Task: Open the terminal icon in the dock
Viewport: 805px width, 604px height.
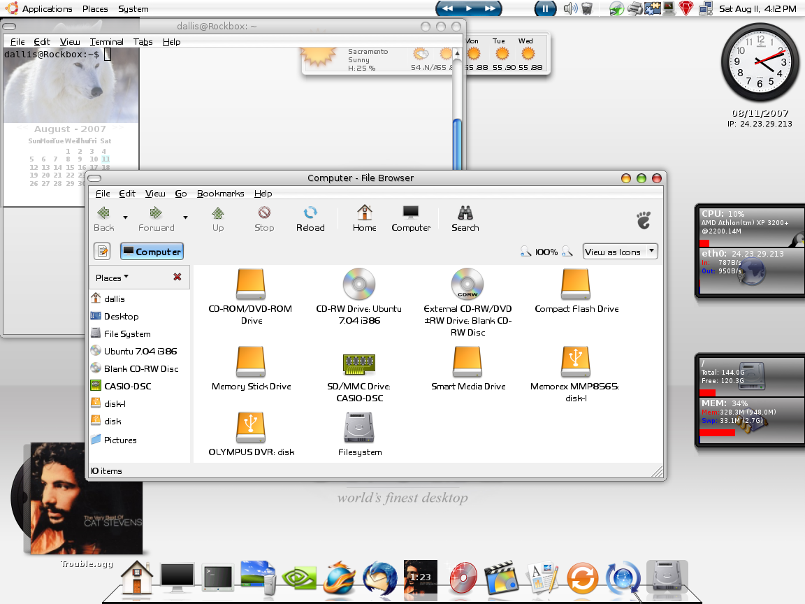Action: click(218, 578)
